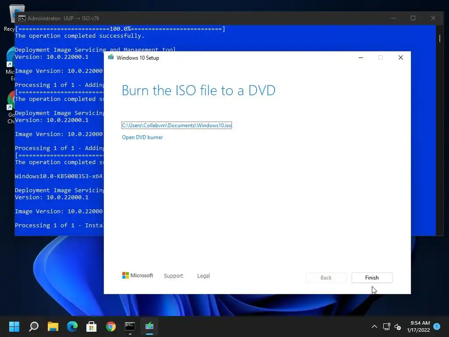449x337 pixels.
Task: Switch to Command Prompt in the taskbar
Action: (x=130, y=326)
